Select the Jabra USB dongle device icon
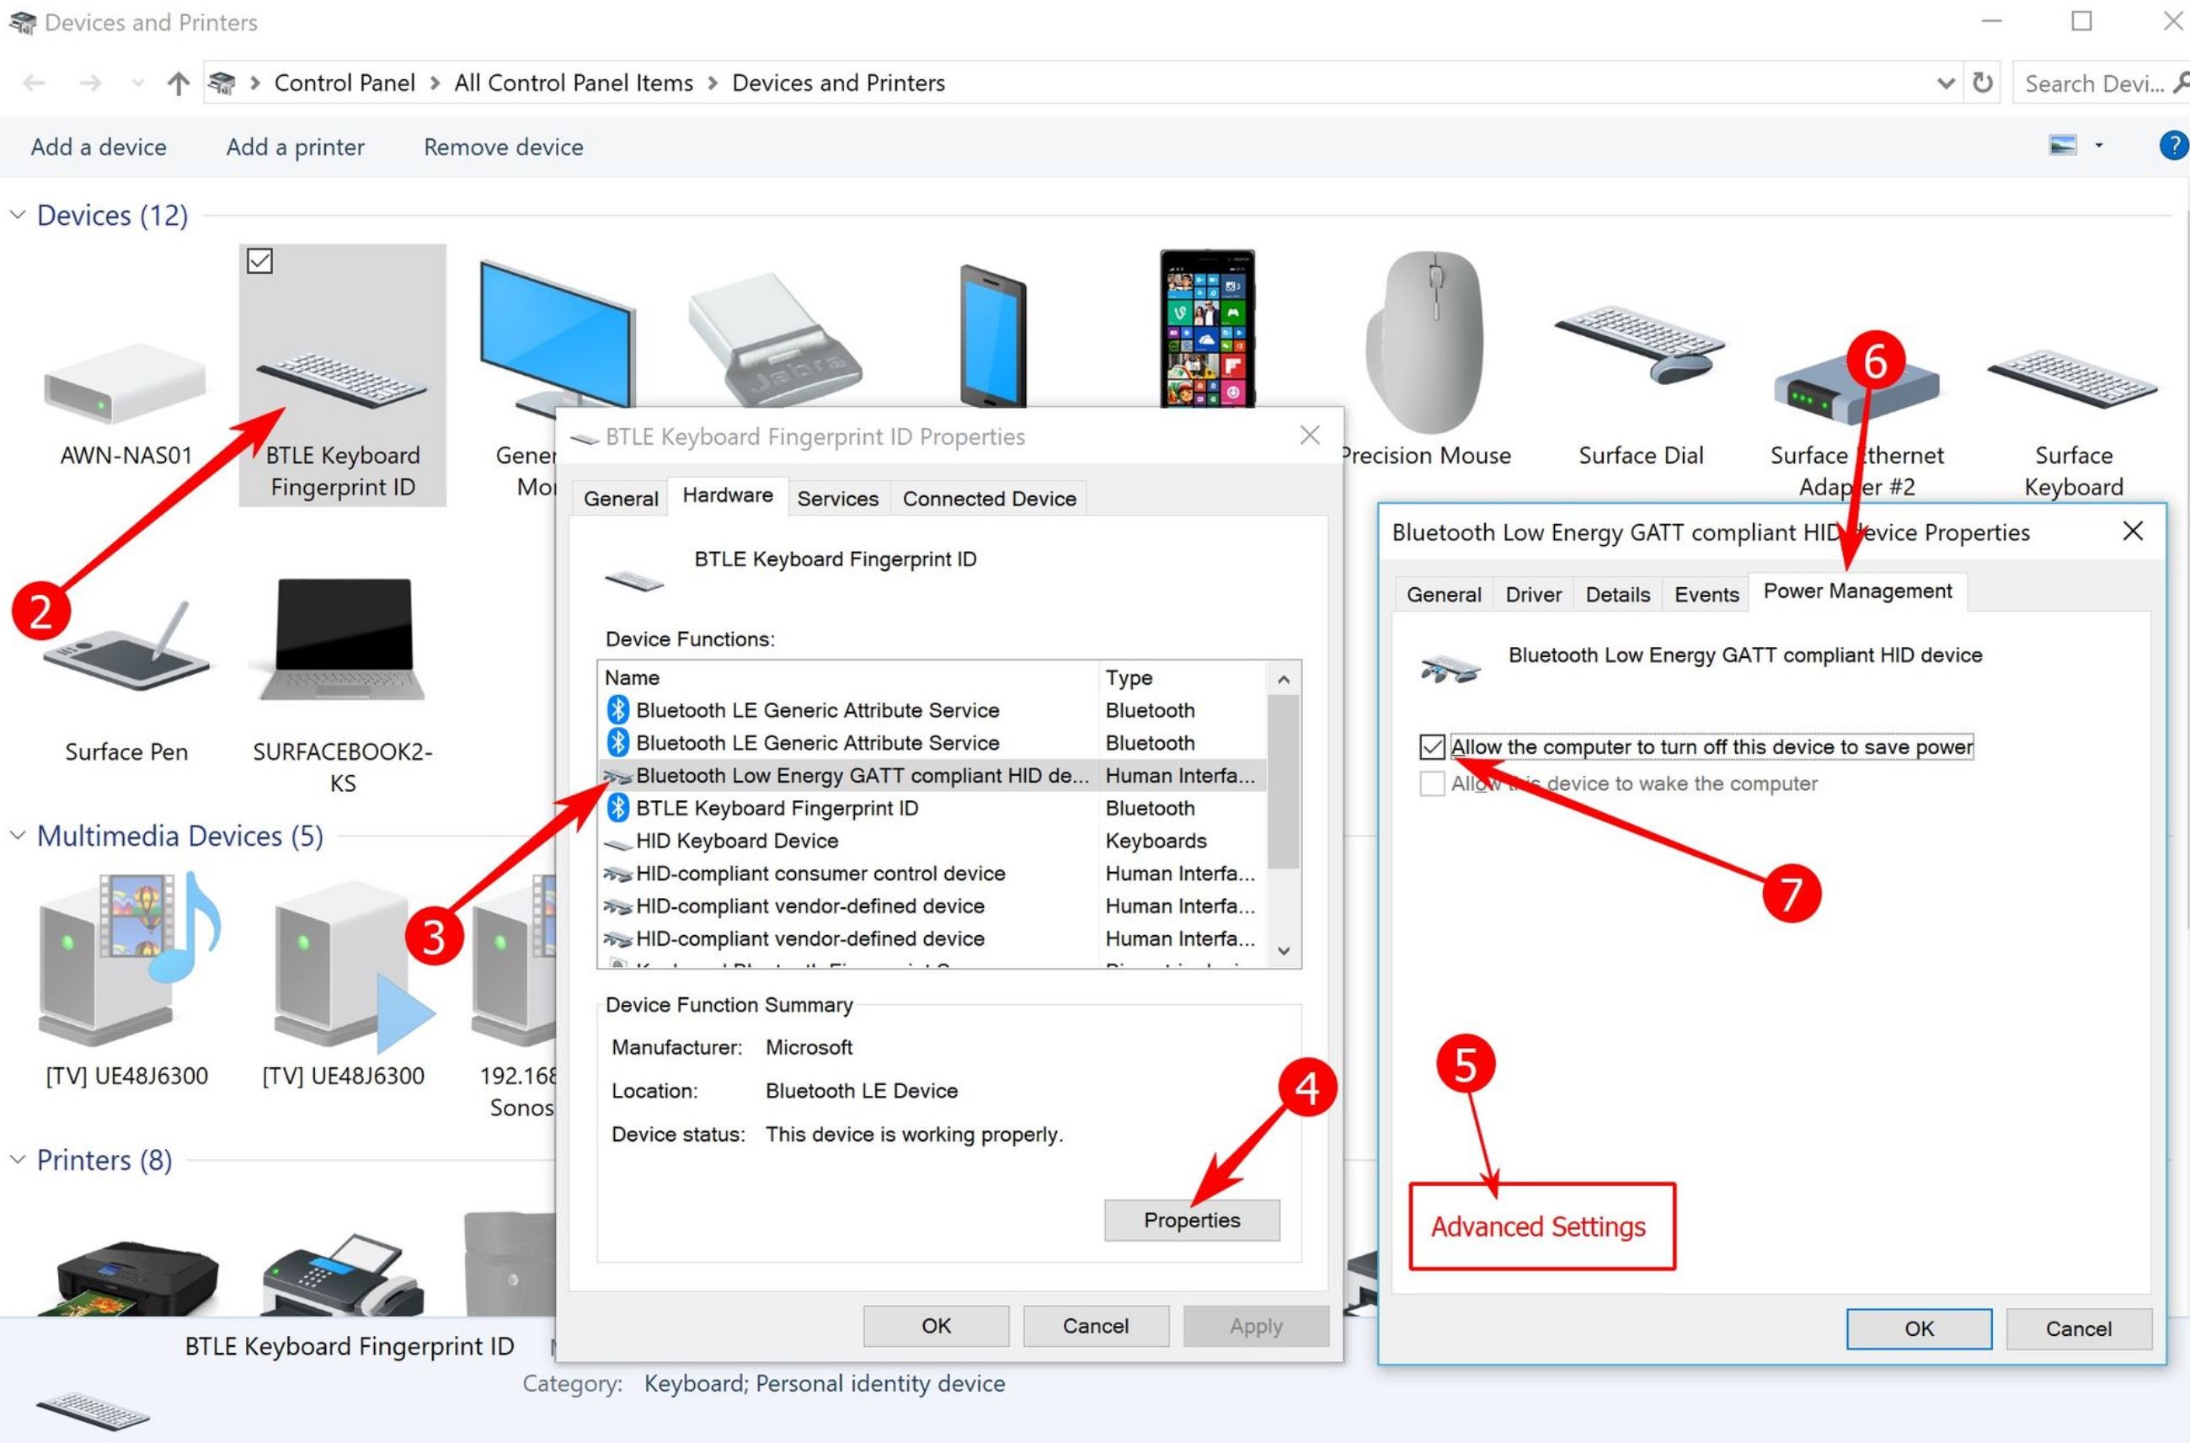Image resolution: width=2190 pixels, height=1443 pixels. (775, 339)
